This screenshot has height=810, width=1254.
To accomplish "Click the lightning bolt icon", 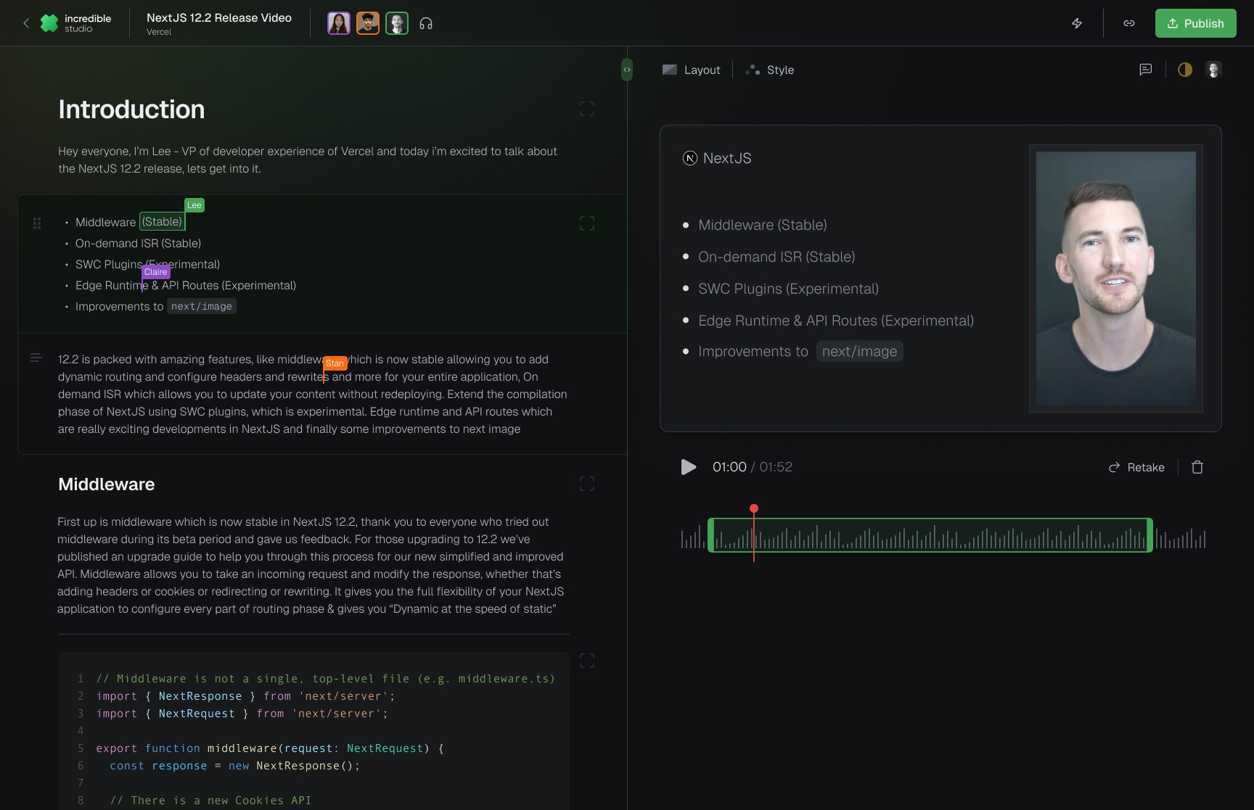I will [x=1077, y=23].
